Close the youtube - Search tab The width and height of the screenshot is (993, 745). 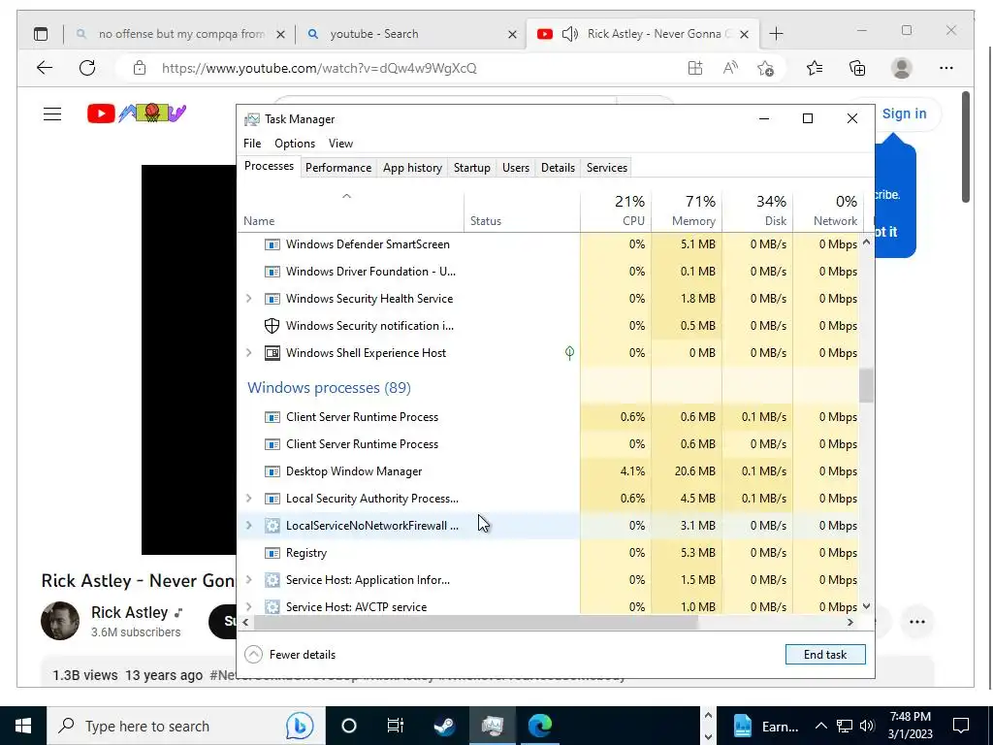point(512,34)
